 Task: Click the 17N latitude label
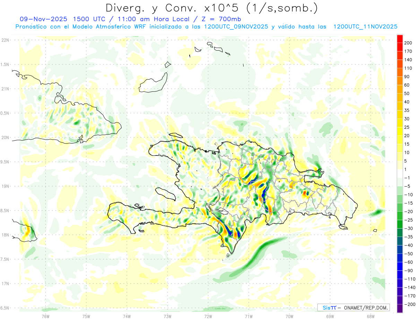coord(5,284)
